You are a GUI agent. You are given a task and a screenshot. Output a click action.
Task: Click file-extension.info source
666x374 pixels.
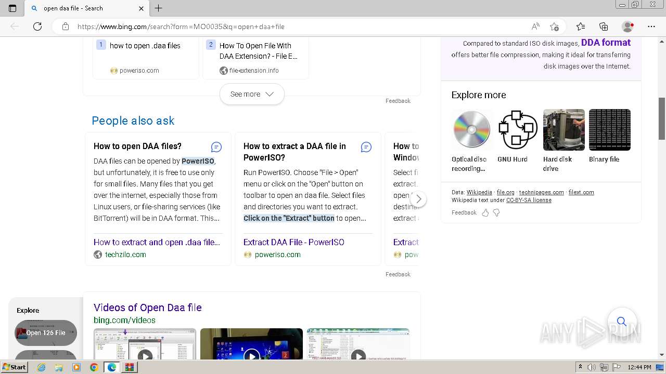pyautogui.click(x=254, y=71)
